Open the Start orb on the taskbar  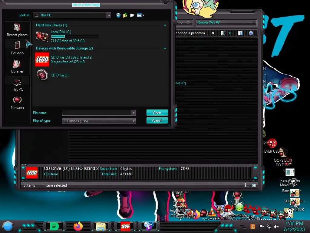[x=8, y=226]
